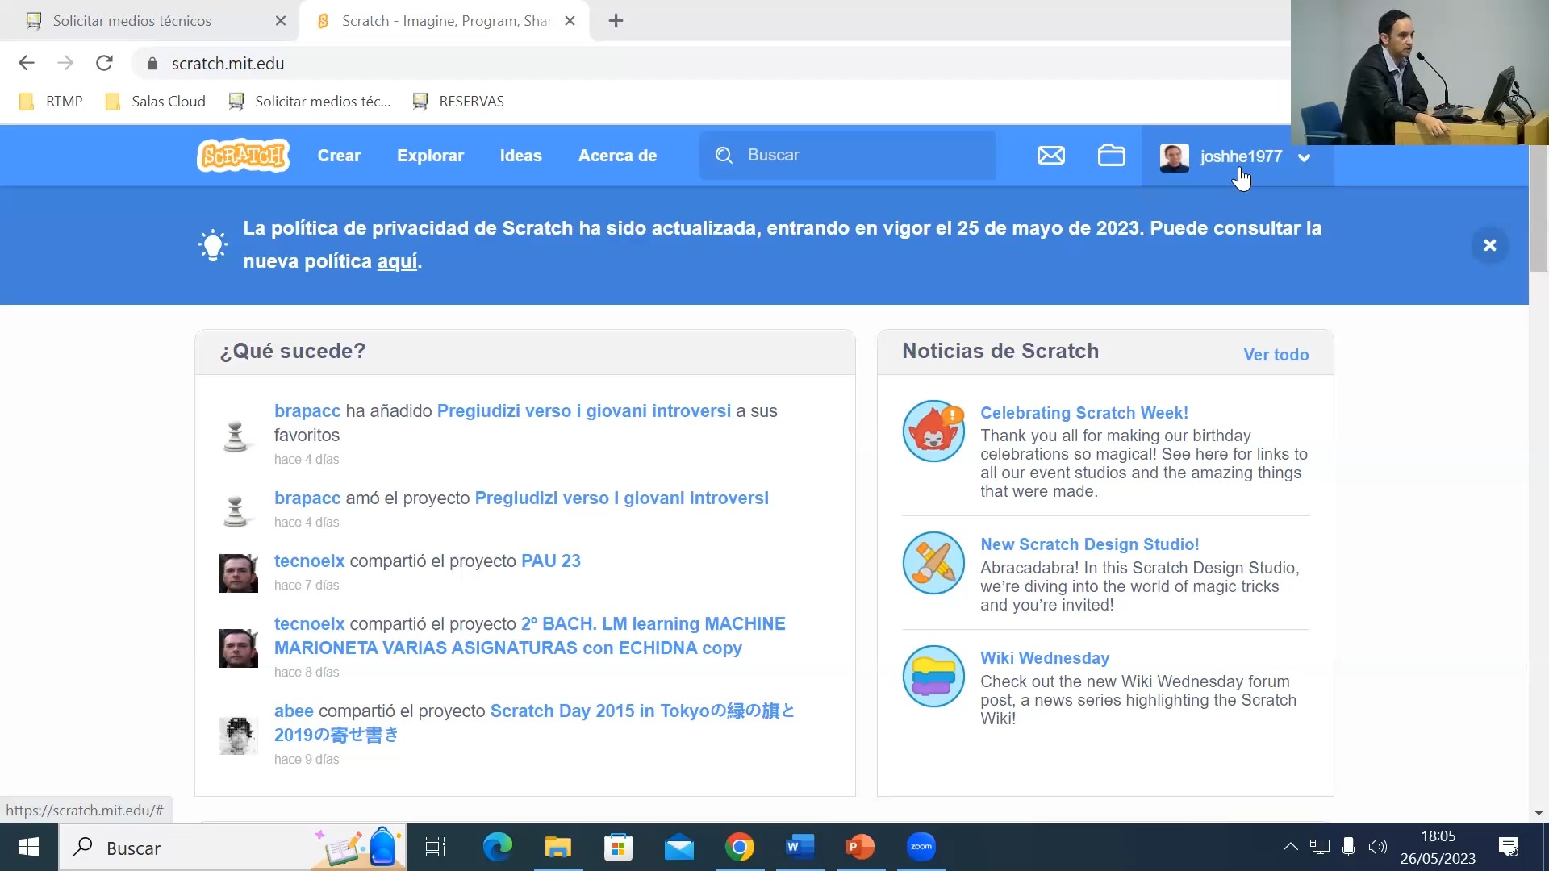
Task: Click the tecnoelx avatar next to PAU 23
Action: (x=238, y=573)
